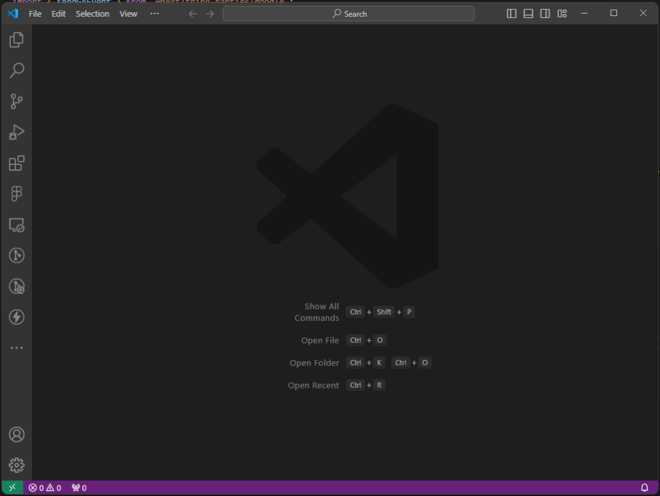The width and height of the screenshot is (660, 496).
Task: Go back with the left arrow
Action: 193,14
